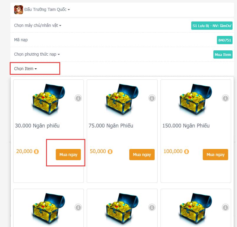Expand Chọn máy chủ/nhân vật dropdown
The width and height of the screenshot is (237, 227).
pos(38,25)
